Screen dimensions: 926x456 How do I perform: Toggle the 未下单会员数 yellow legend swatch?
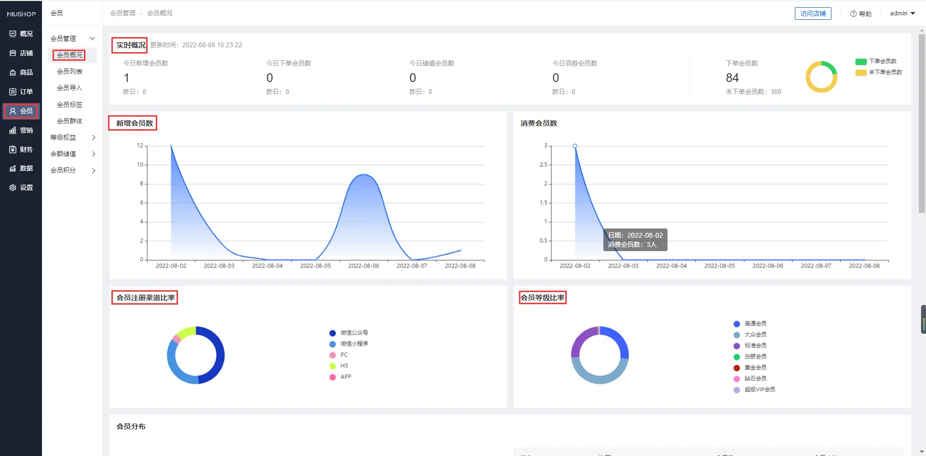861,72
